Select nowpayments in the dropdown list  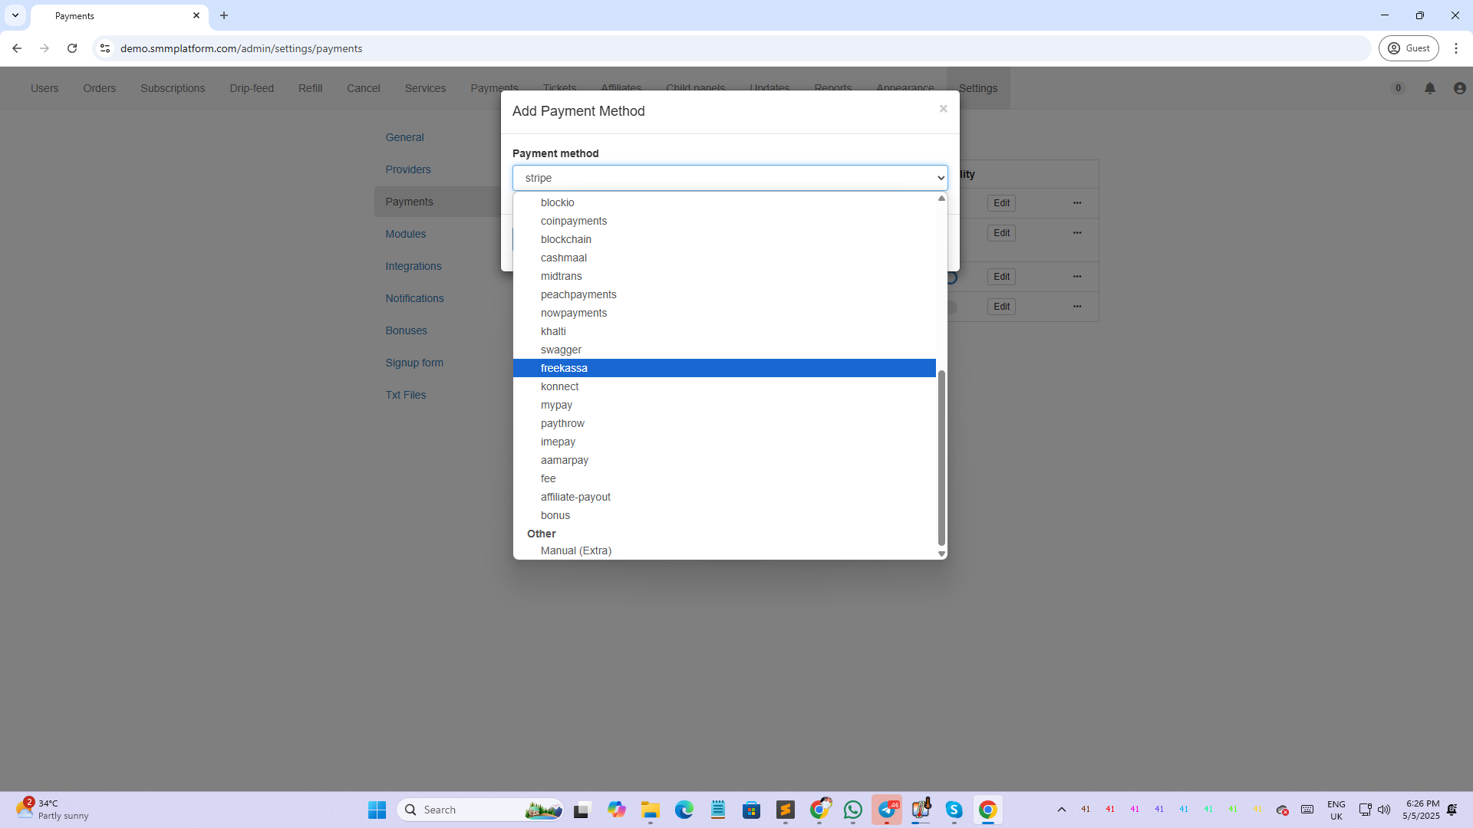[573, 313]
